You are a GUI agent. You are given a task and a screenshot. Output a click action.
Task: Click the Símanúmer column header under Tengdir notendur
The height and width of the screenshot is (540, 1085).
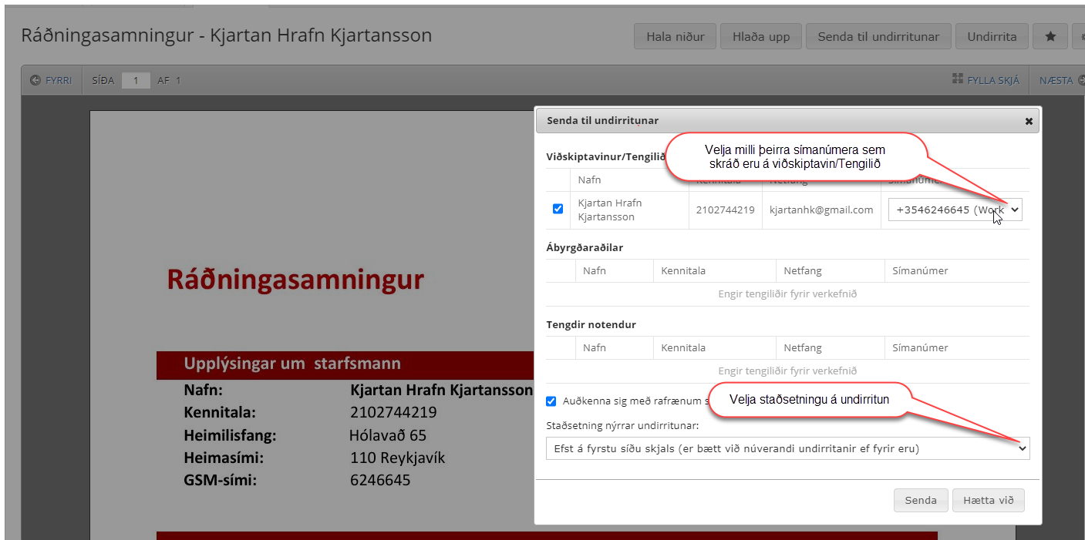[x=920, y=347]
